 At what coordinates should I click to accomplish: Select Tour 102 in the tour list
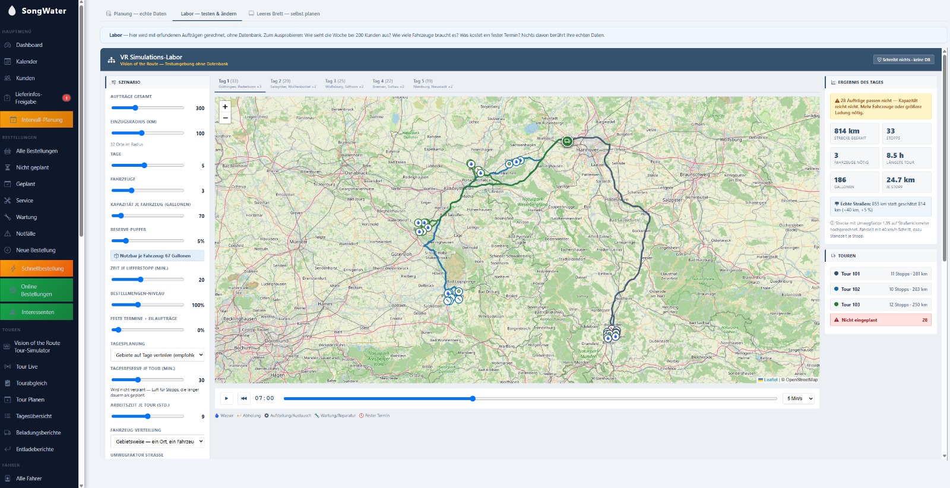(x=881, y=289)
